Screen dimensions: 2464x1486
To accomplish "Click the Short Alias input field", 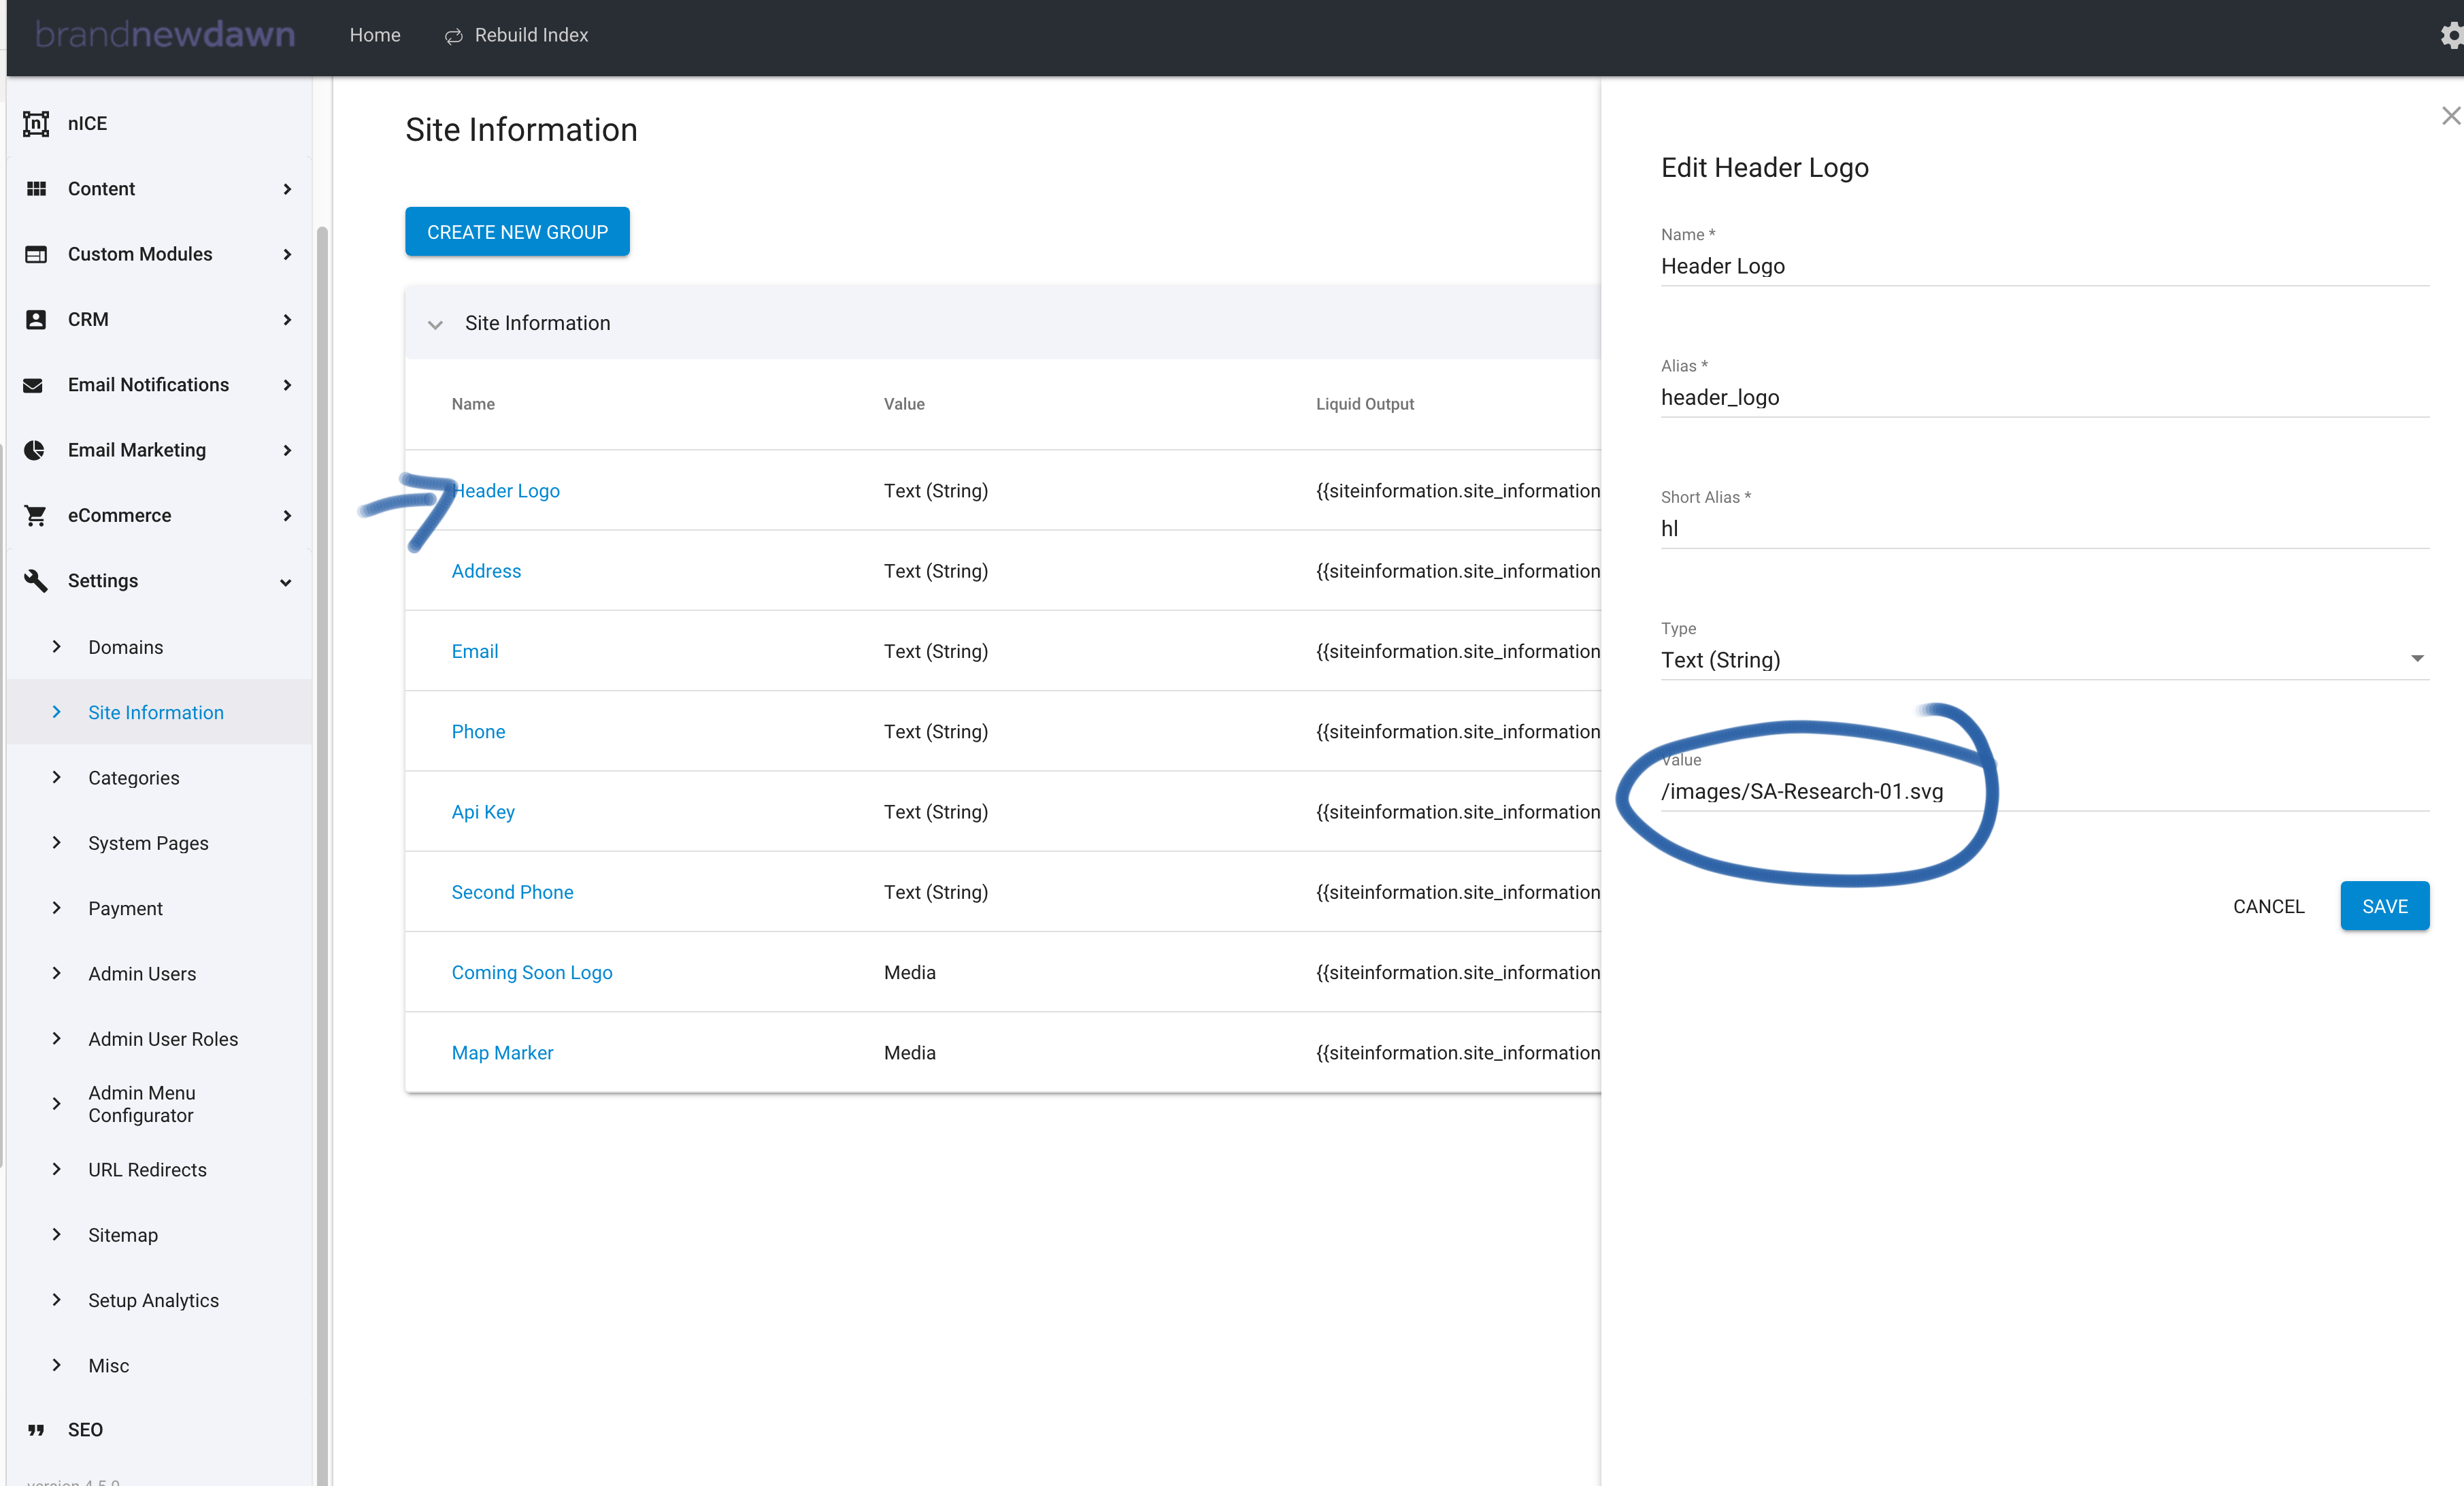I will click(x=2045, y=528).
